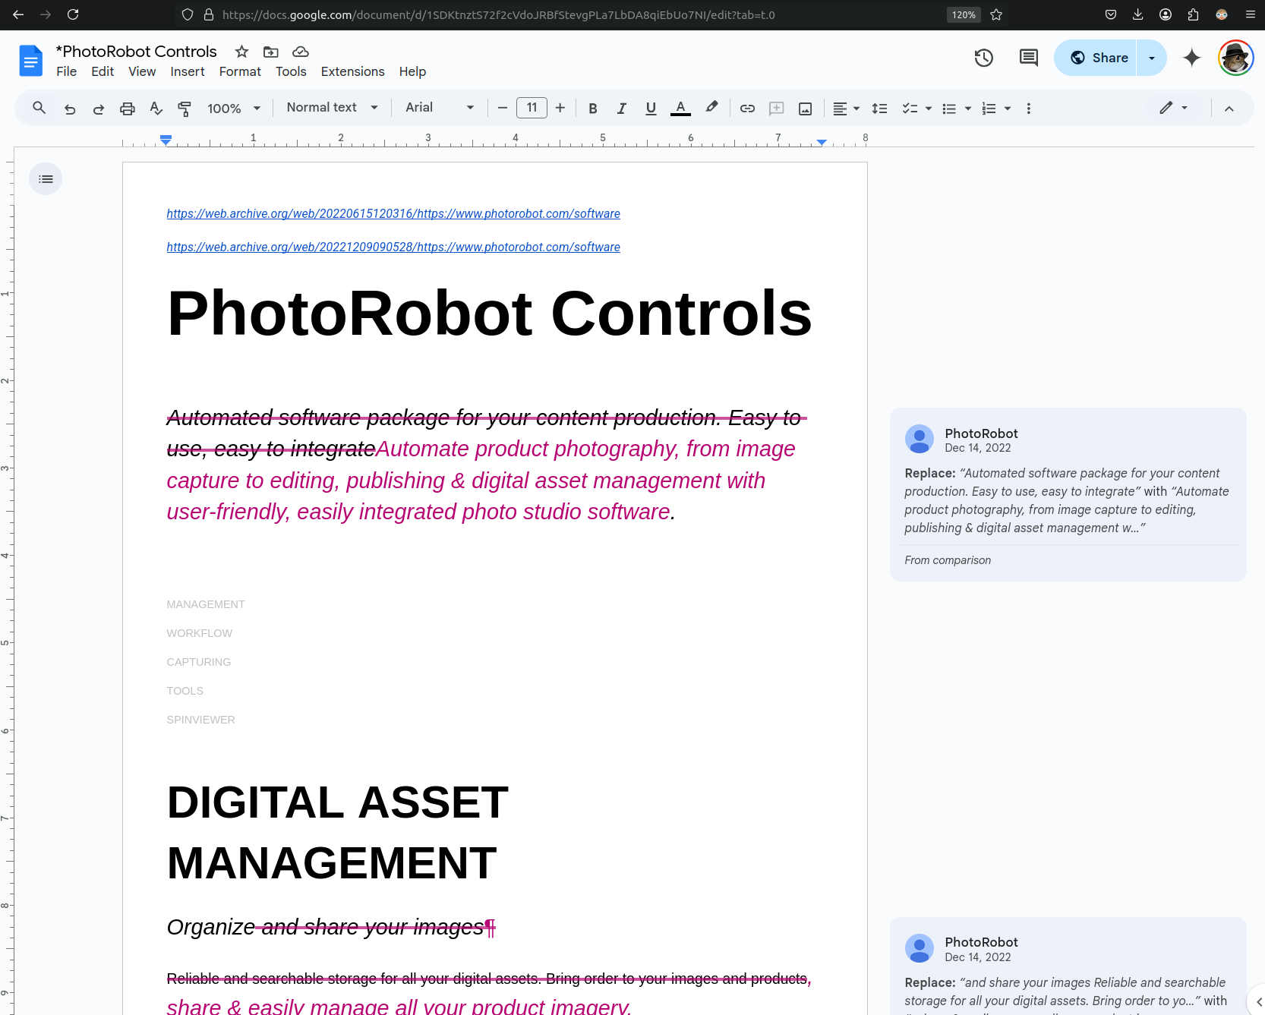Open the Help menu

point(412,71)
